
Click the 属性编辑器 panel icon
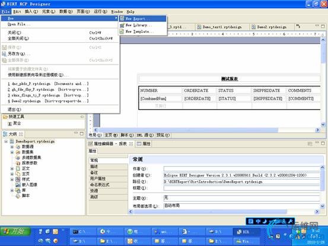point(90,144)
